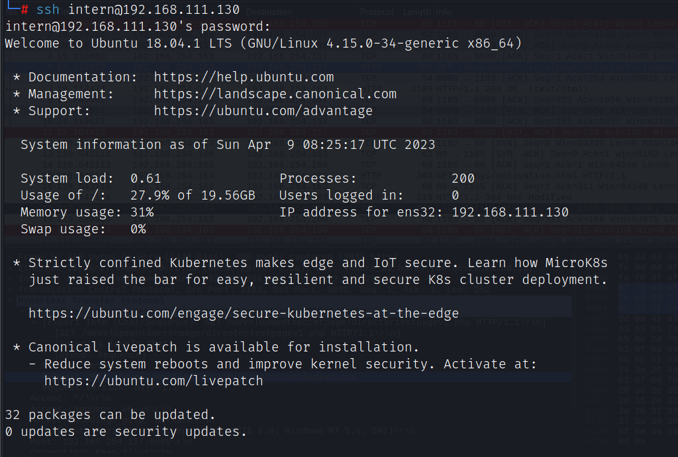Click the Welcome to Ubuntu 18.04.1 LTS line

pyautogui.click(x=263, y=43)
